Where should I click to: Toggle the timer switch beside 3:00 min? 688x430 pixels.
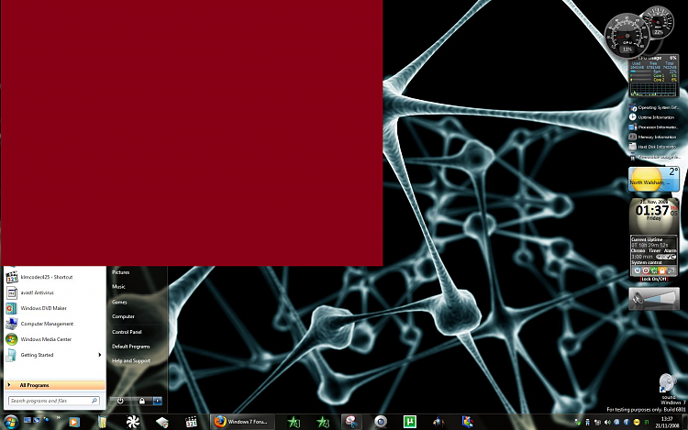[666, 257]
